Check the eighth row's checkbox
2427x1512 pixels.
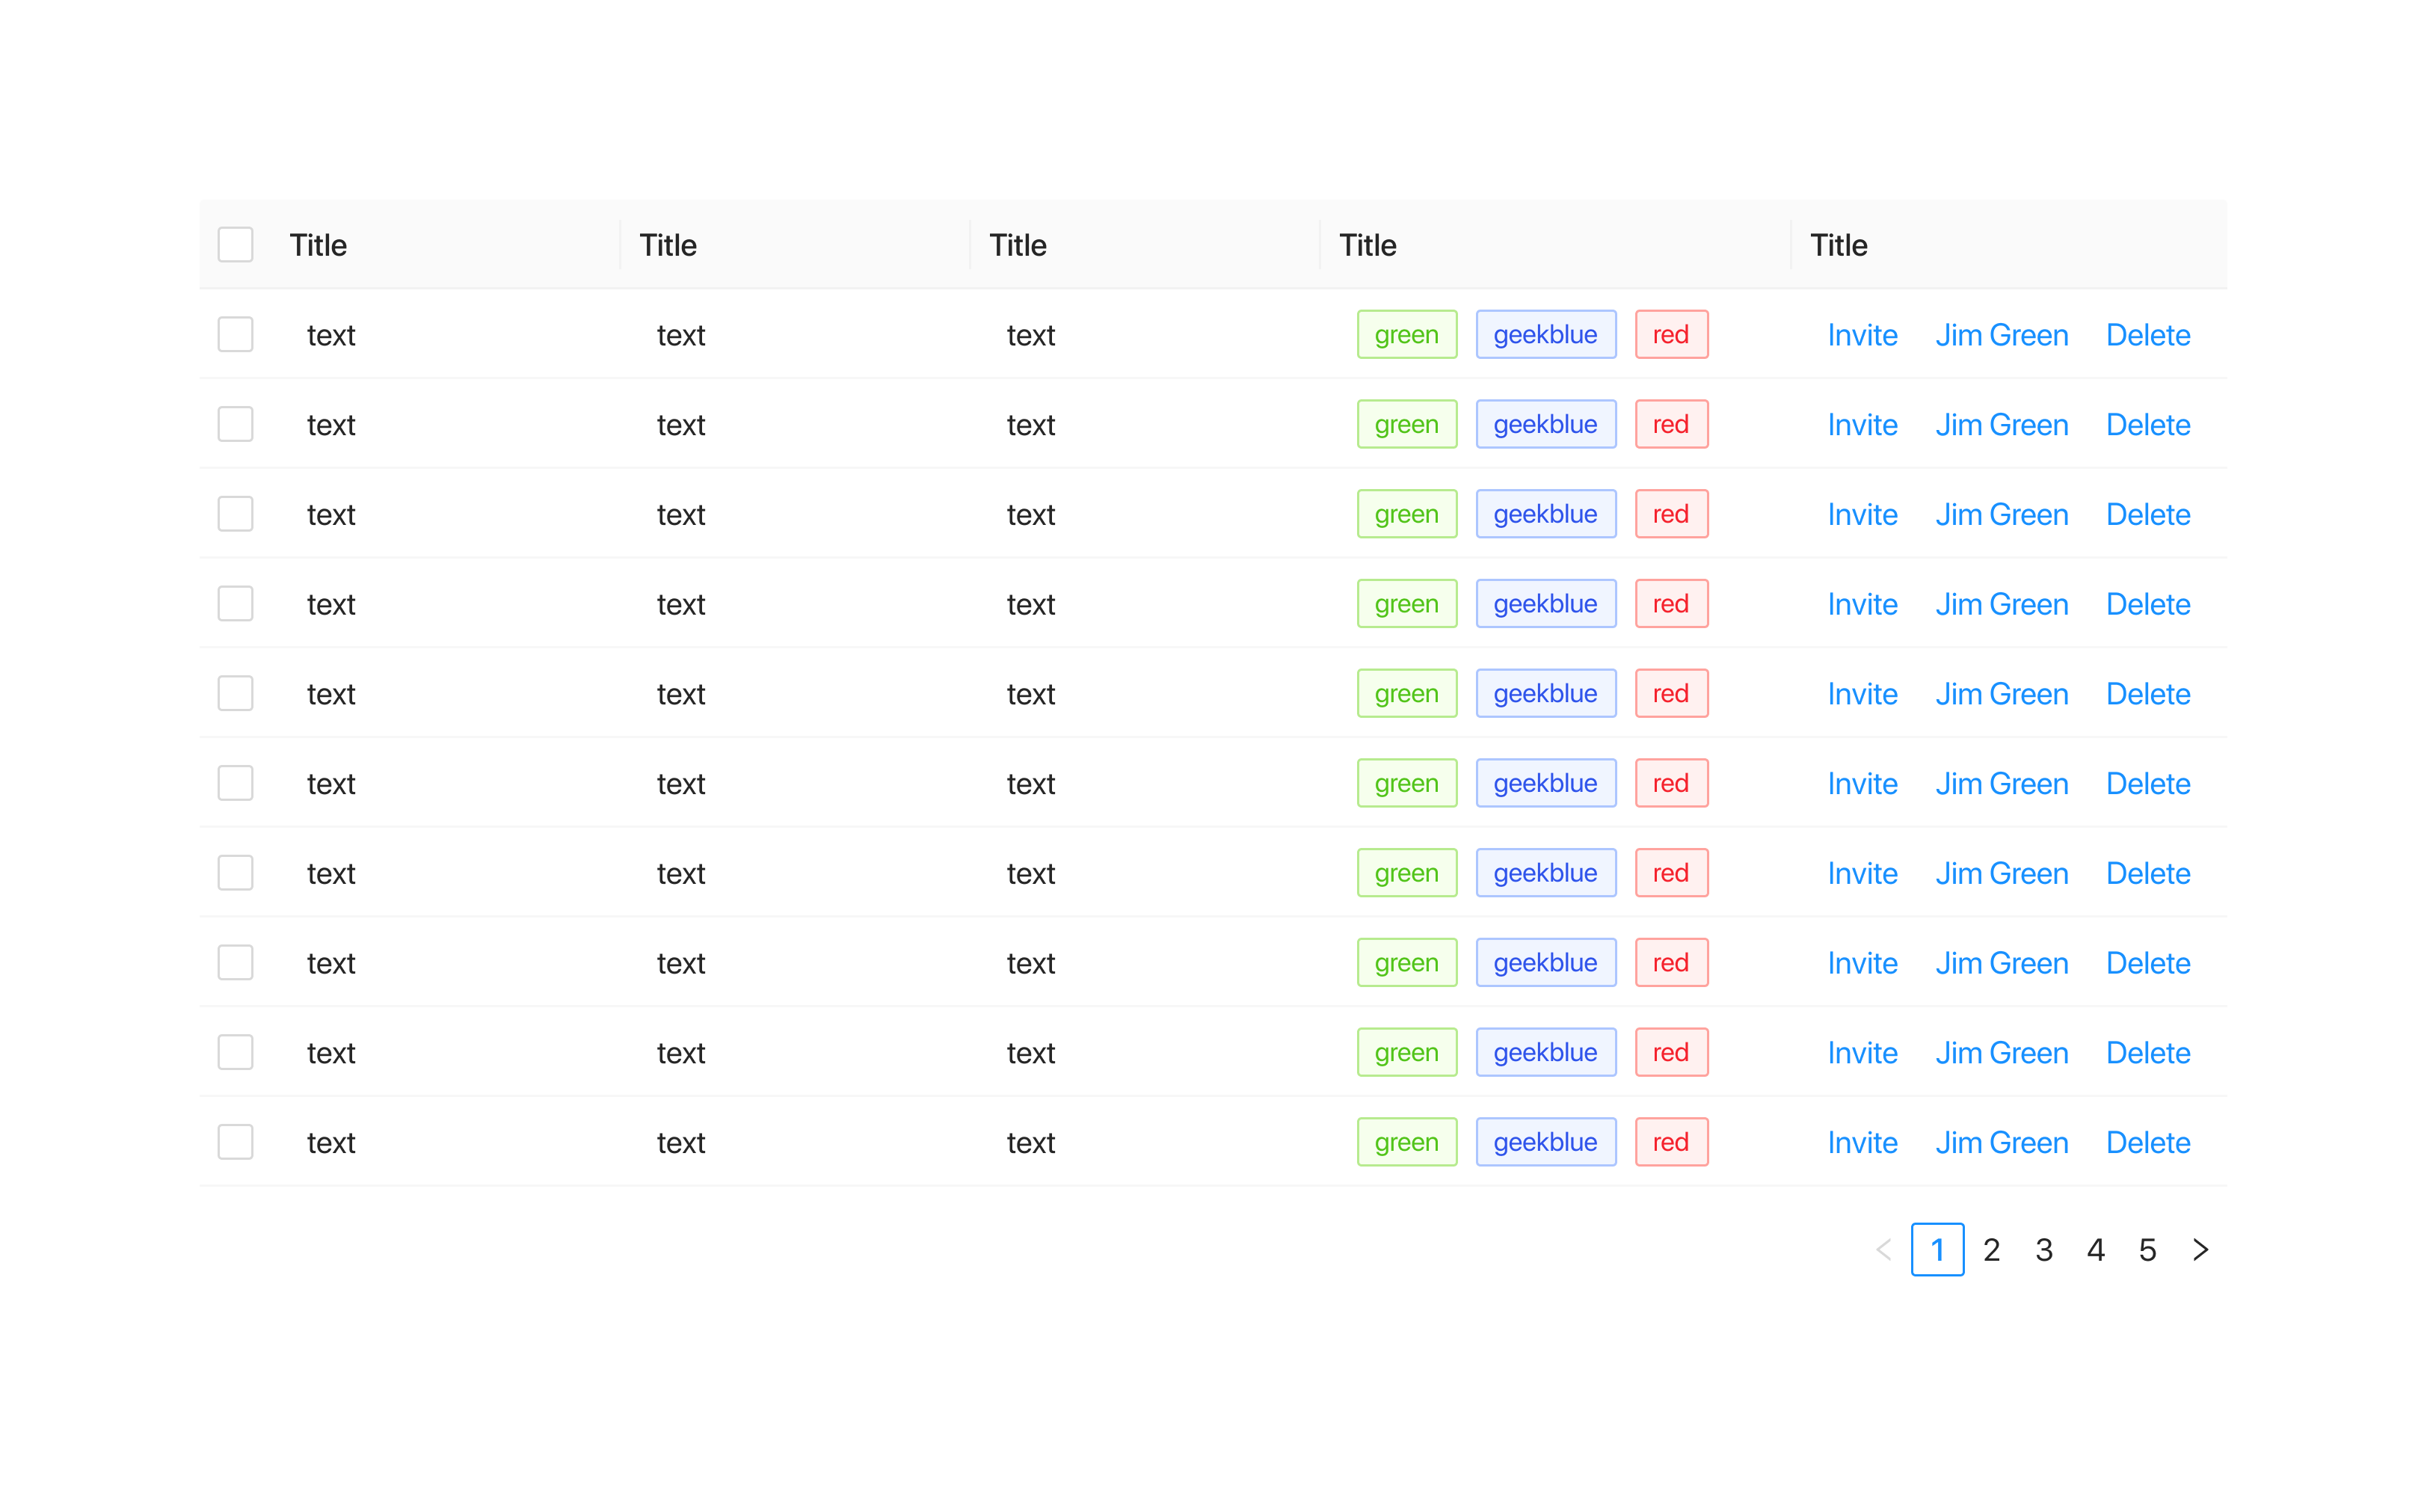(236, 963)
